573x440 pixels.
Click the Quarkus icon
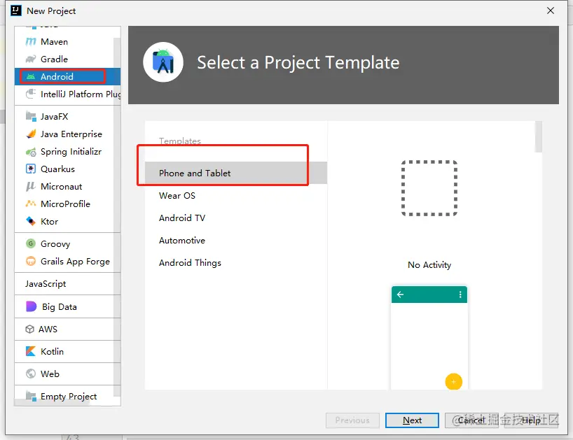pyautogui.click(x=31, y=169)
